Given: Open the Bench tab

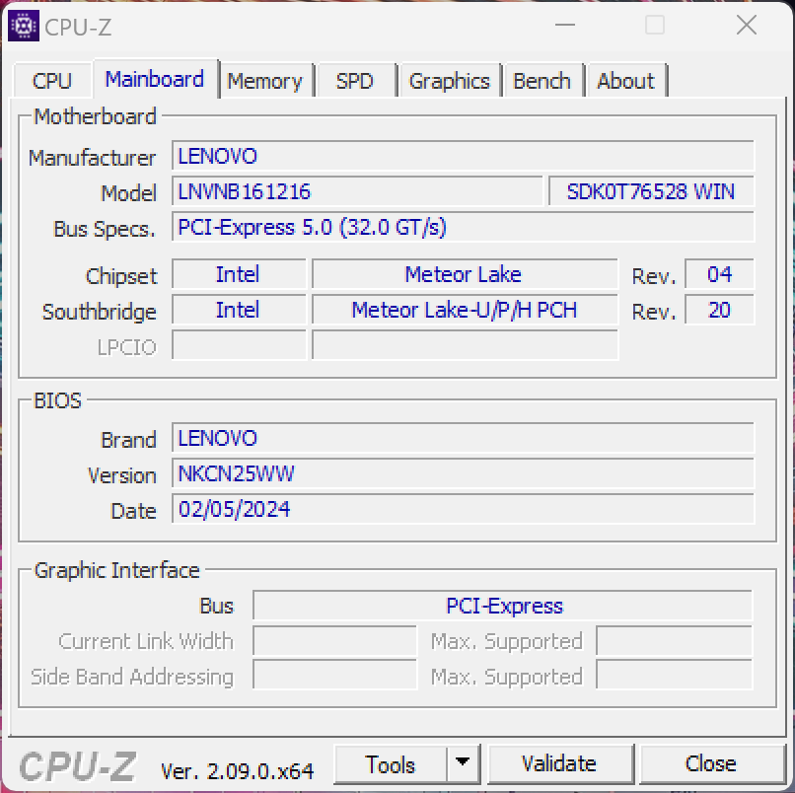Looking at the screenshot, I should (x=542, y=81).
